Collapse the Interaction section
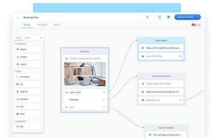The height and width of the screenshot is (138, 217). (x=15, y=44)
